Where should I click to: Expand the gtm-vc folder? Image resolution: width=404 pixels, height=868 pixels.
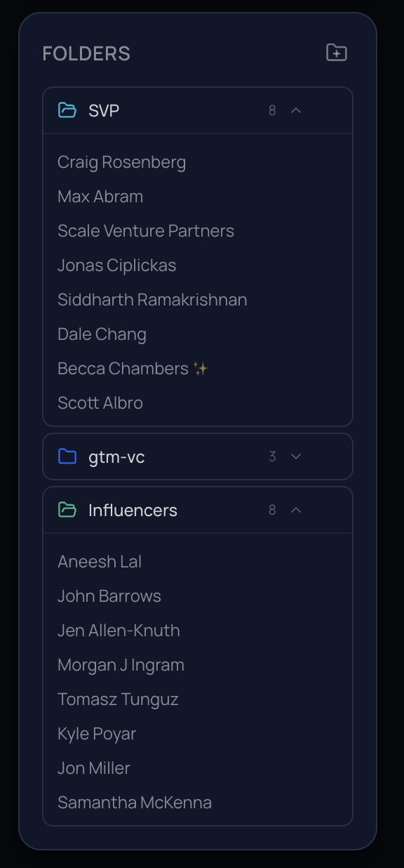[x=296, y=456]
